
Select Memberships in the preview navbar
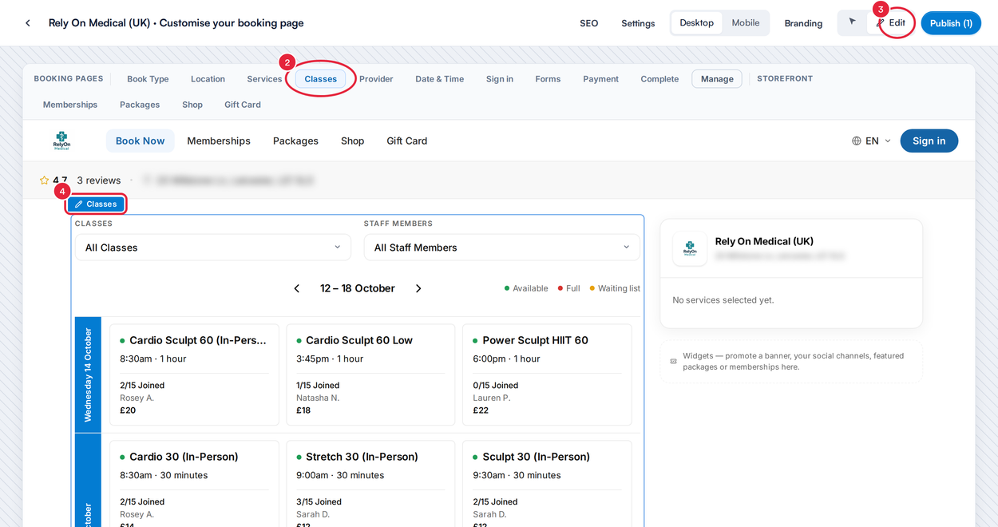219,141
